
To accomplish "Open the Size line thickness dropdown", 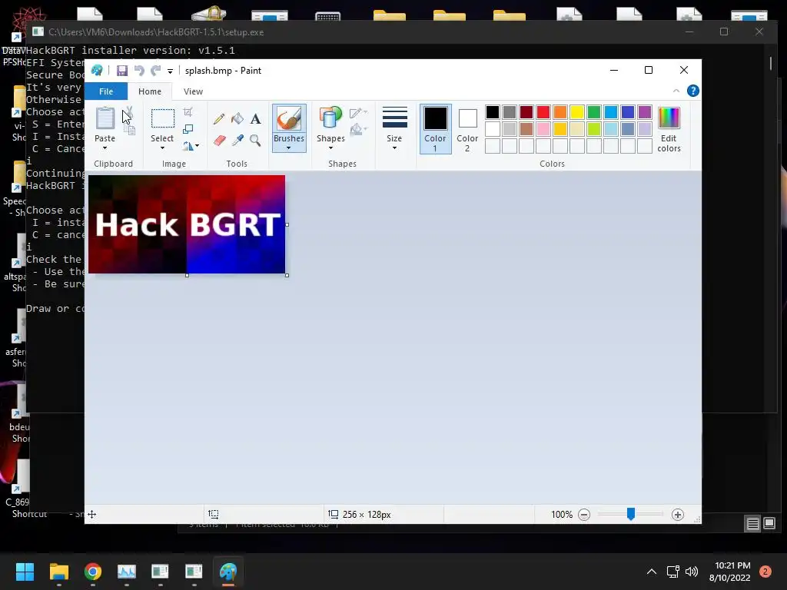I will coord(394,128).
